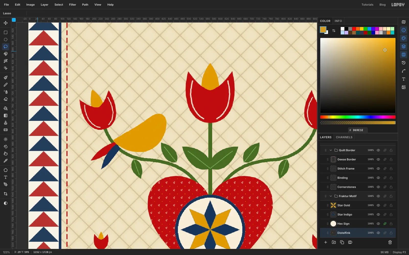Screen dimensions: 409x255
Task: Swap foreground and background colors
Action: click(334, 31)
